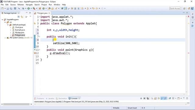Close the Polygon.java editor tab
Viewport: 195px width, 110px height.
[49, 13]
